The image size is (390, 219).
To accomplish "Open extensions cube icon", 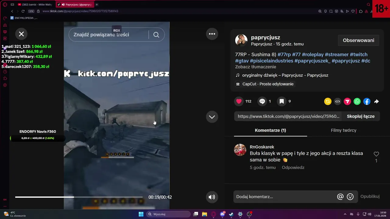I will (361, 11).
